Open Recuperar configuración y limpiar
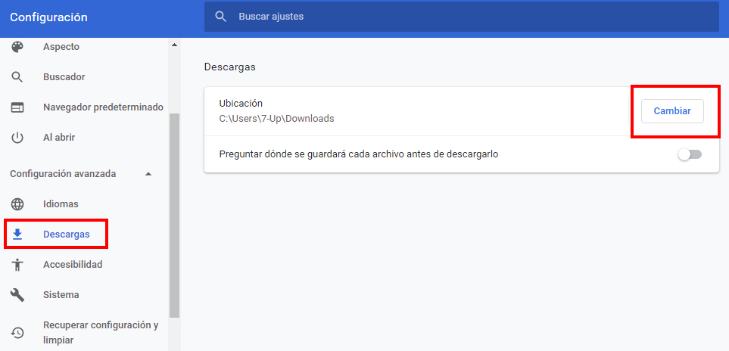This screenshot has height=351, width=729. coord(101,332)
